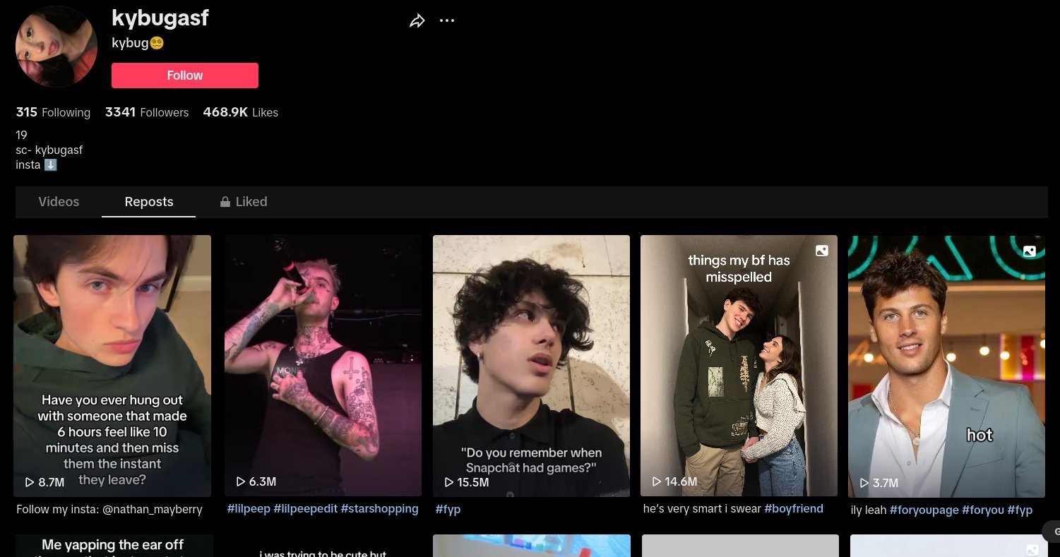Open the three-dot more options menu
1060x557 pixels.
pos(447,20)
